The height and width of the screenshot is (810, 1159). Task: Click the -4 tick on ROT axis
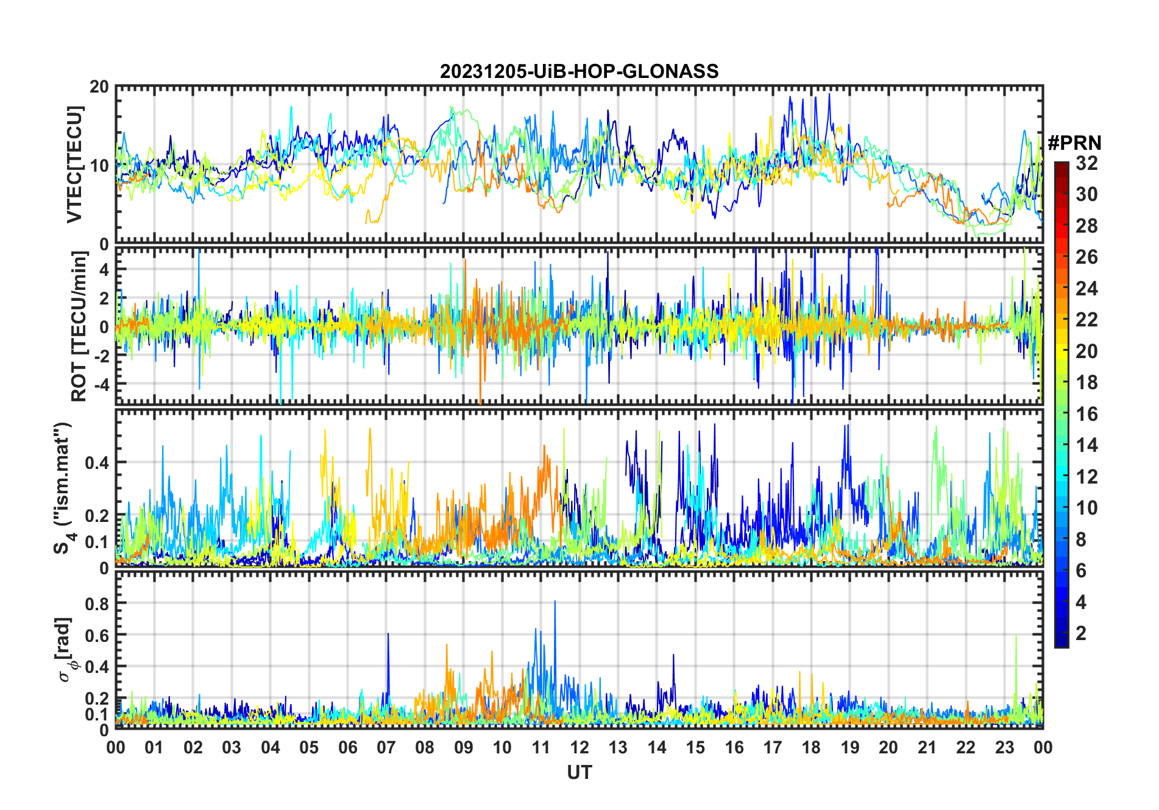tap(102, 384)
